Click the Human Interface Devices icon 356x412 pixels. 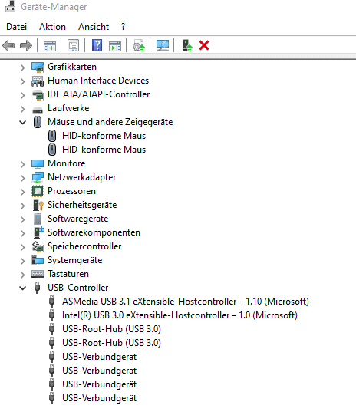coord(38,81)
